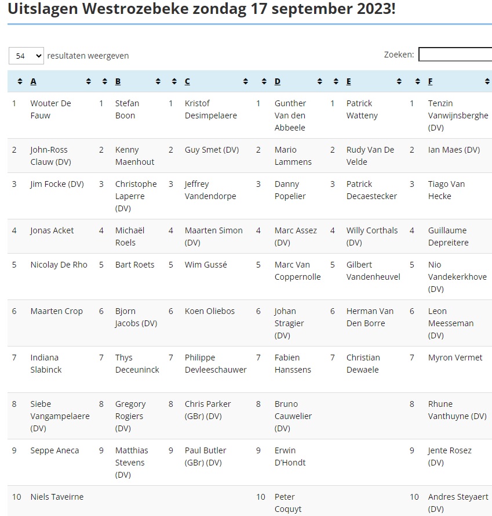
Task: Click the column E header label
Action: point(349,82)
